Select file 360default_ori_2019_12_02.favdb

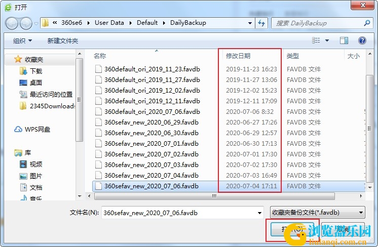pyautogui.click(x=152, y=90)
